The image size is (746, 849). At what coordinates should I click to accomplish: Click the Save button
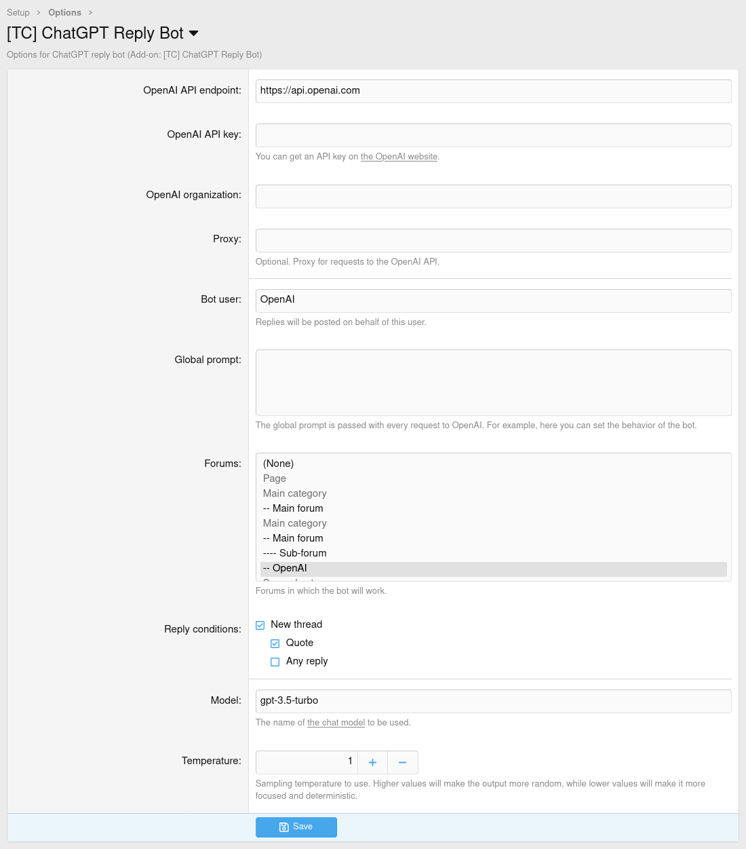point(296,827)
